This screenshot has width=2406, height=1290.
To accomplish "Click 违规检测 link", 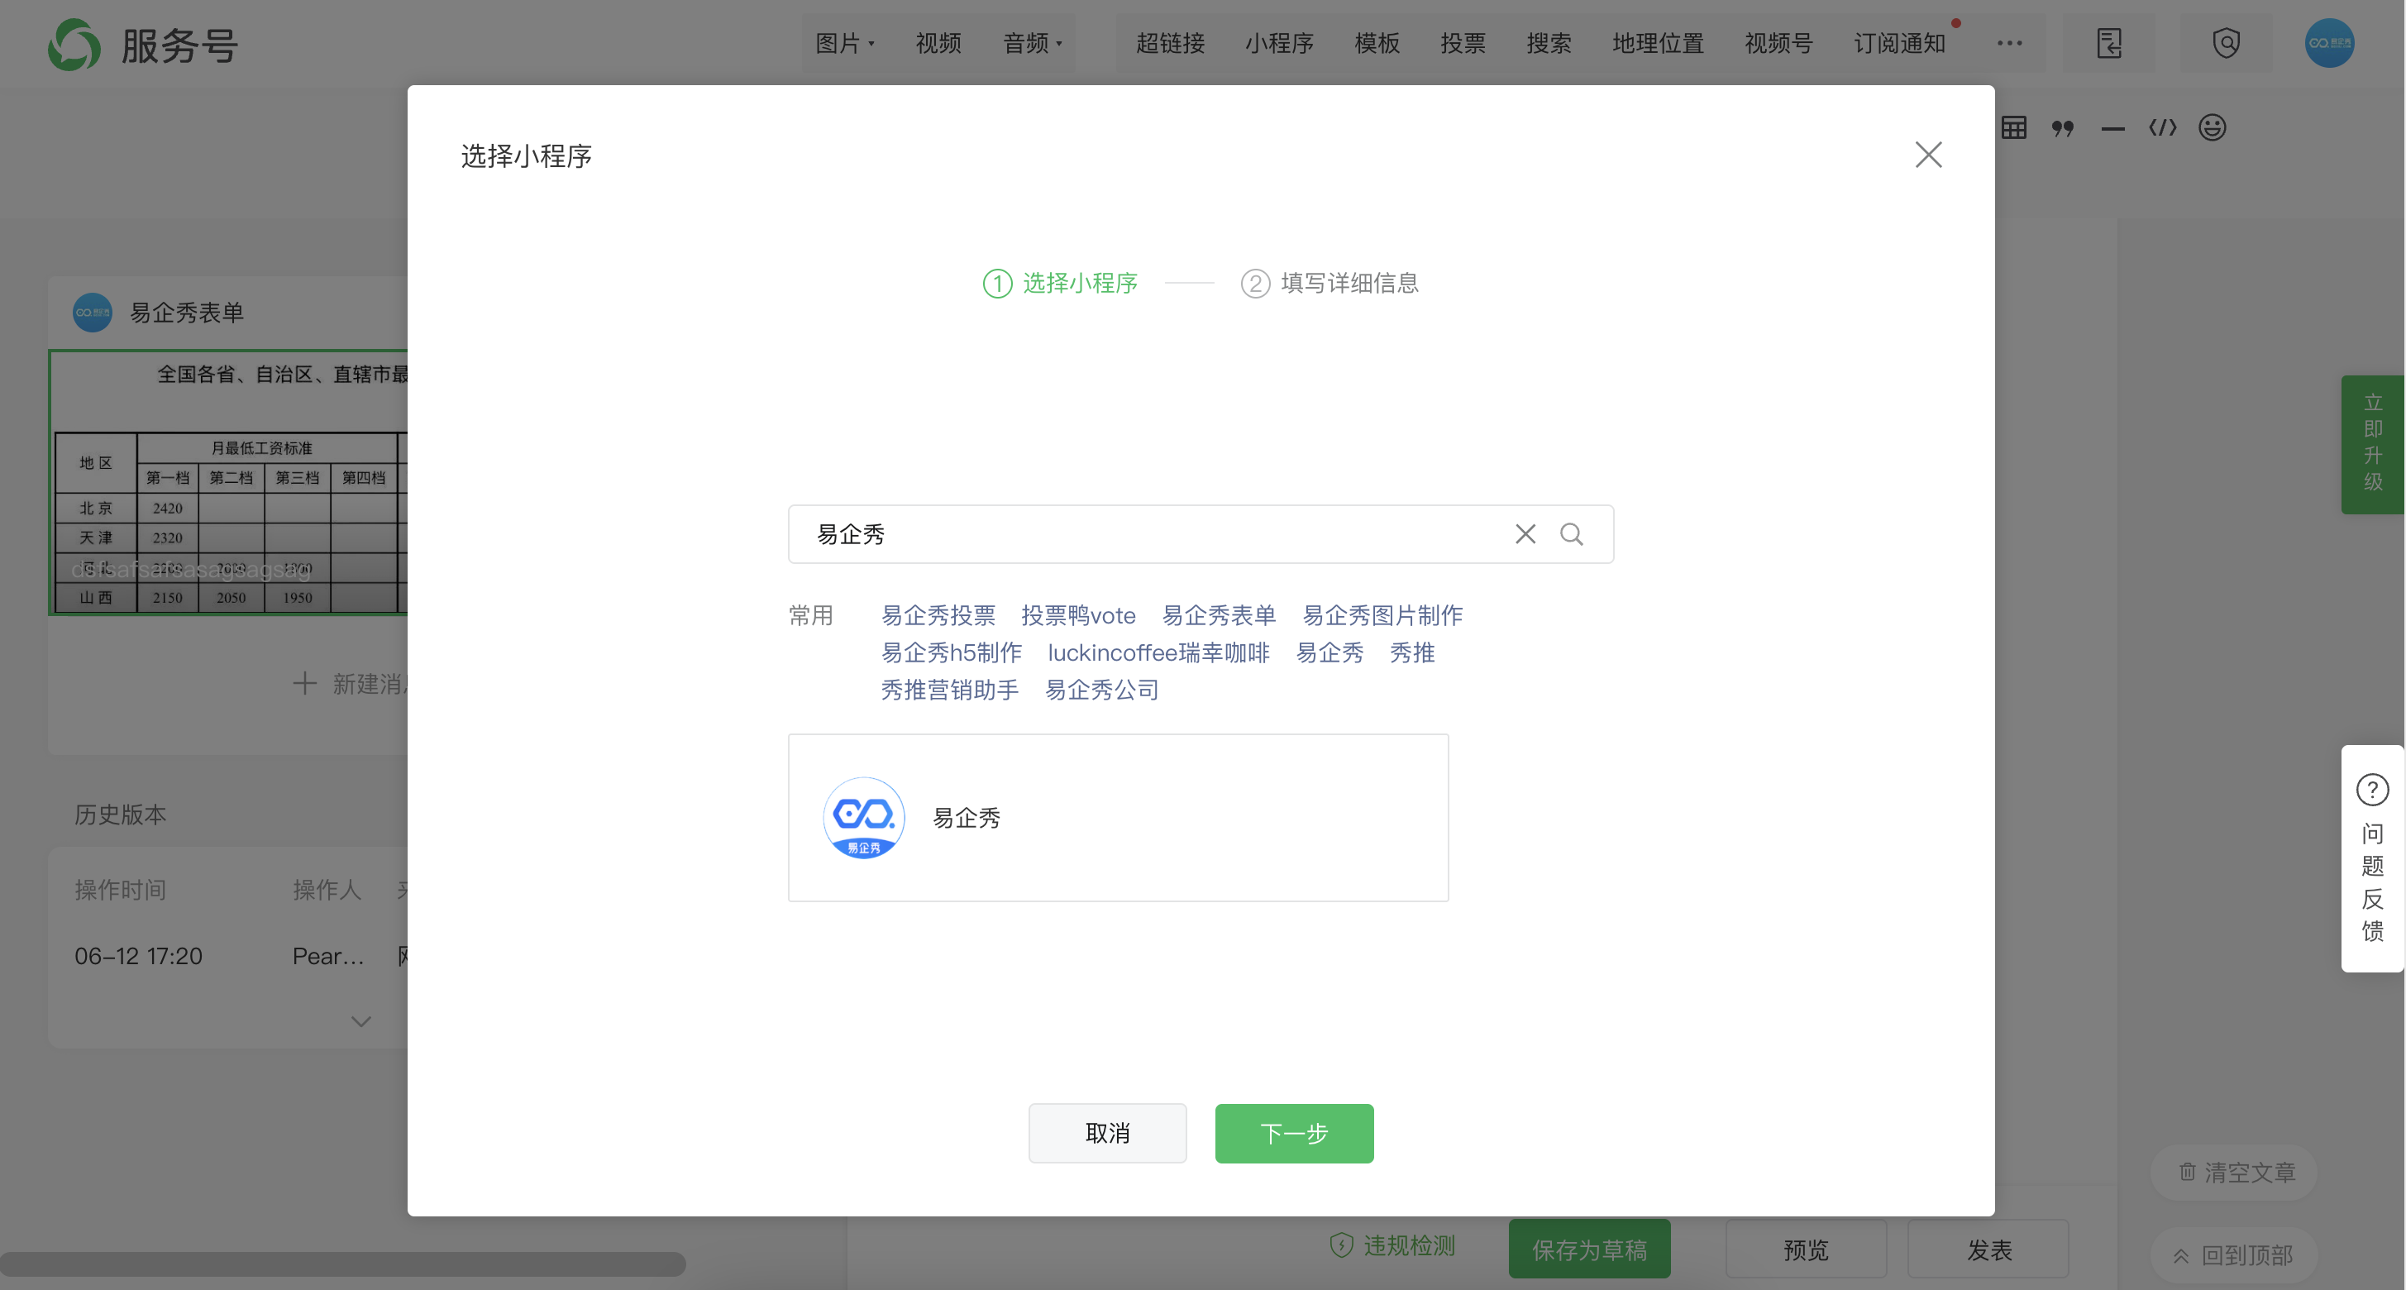I will pyautogui.click(x=1392, y=1245).
